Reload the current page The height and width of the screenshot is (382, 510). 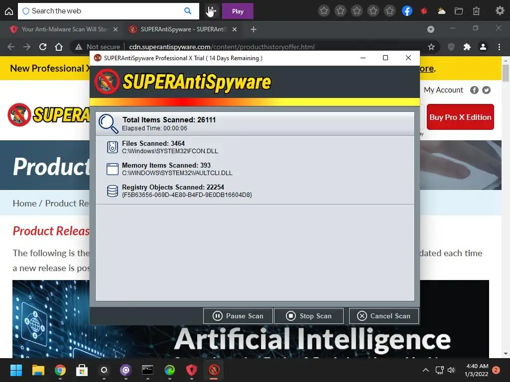43,47
